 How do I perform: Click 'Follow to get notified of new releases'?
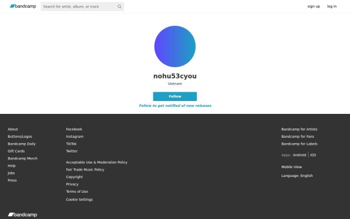pos(175,106)
